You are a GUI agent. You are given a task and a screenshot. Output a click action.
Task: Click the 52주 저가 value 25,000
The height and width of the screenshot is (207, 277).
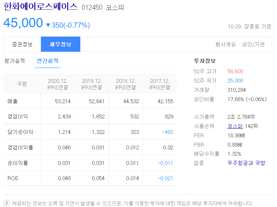pyautogui.click(x=235, y=81)
